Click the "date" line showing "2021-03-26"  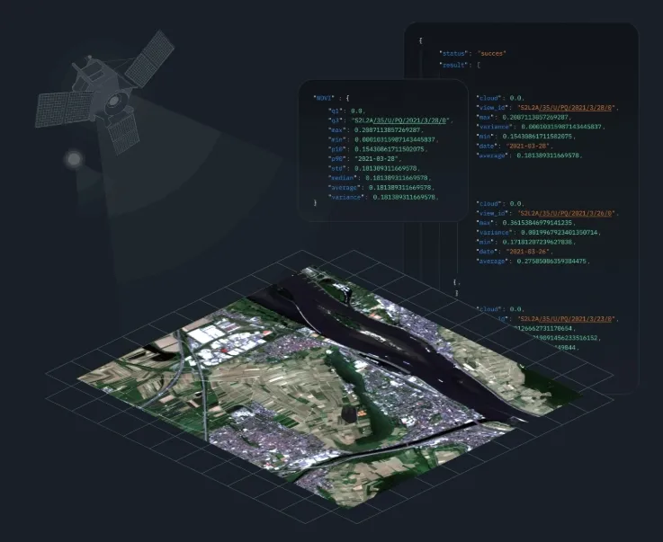coord(515,252)
